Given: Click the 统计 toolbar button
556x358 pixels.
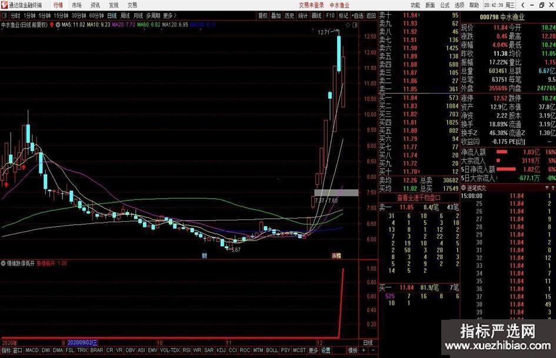Looking at the screenshot, I should pos(303,16).
